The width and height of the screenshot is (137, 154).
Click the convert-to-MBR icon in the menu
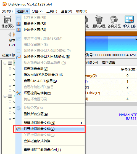point(19,57)
